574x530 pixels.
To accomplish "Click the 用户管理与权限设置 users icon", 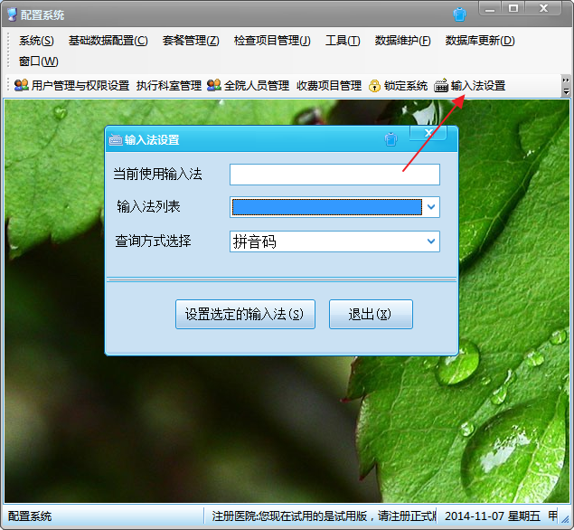I will point(21,85).
